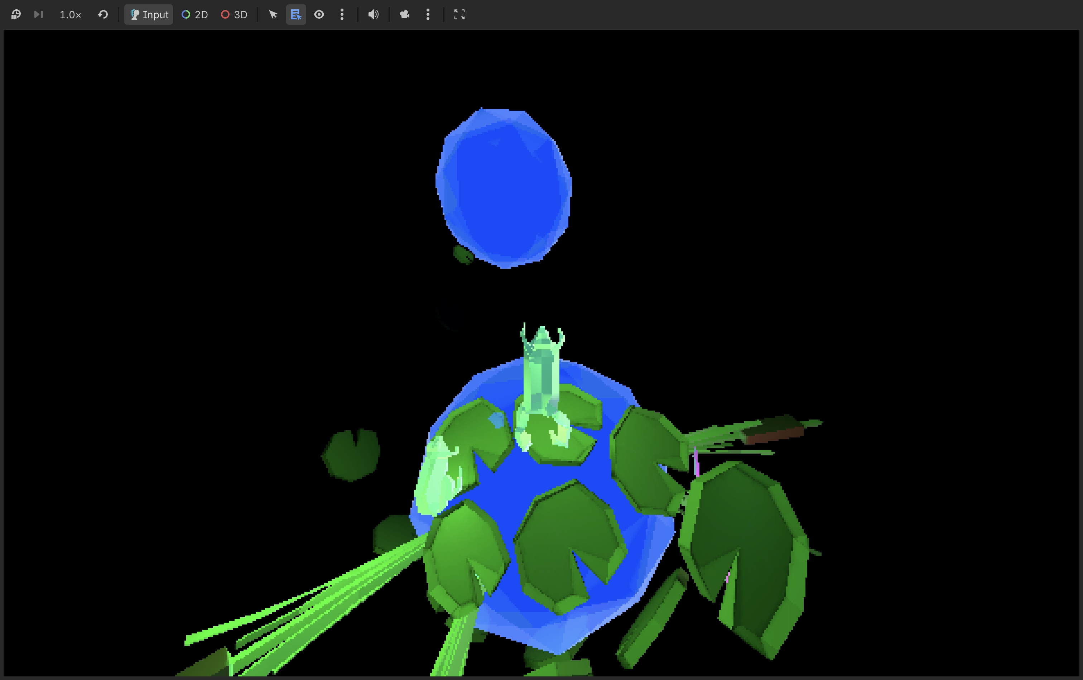Toggle the camera override icon

405,14
